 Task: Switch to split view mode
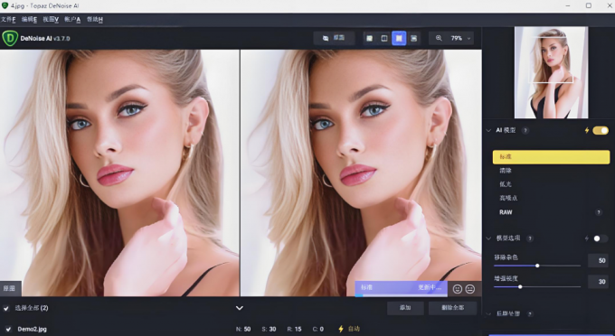pyautogui.click(x=384, y=38)
